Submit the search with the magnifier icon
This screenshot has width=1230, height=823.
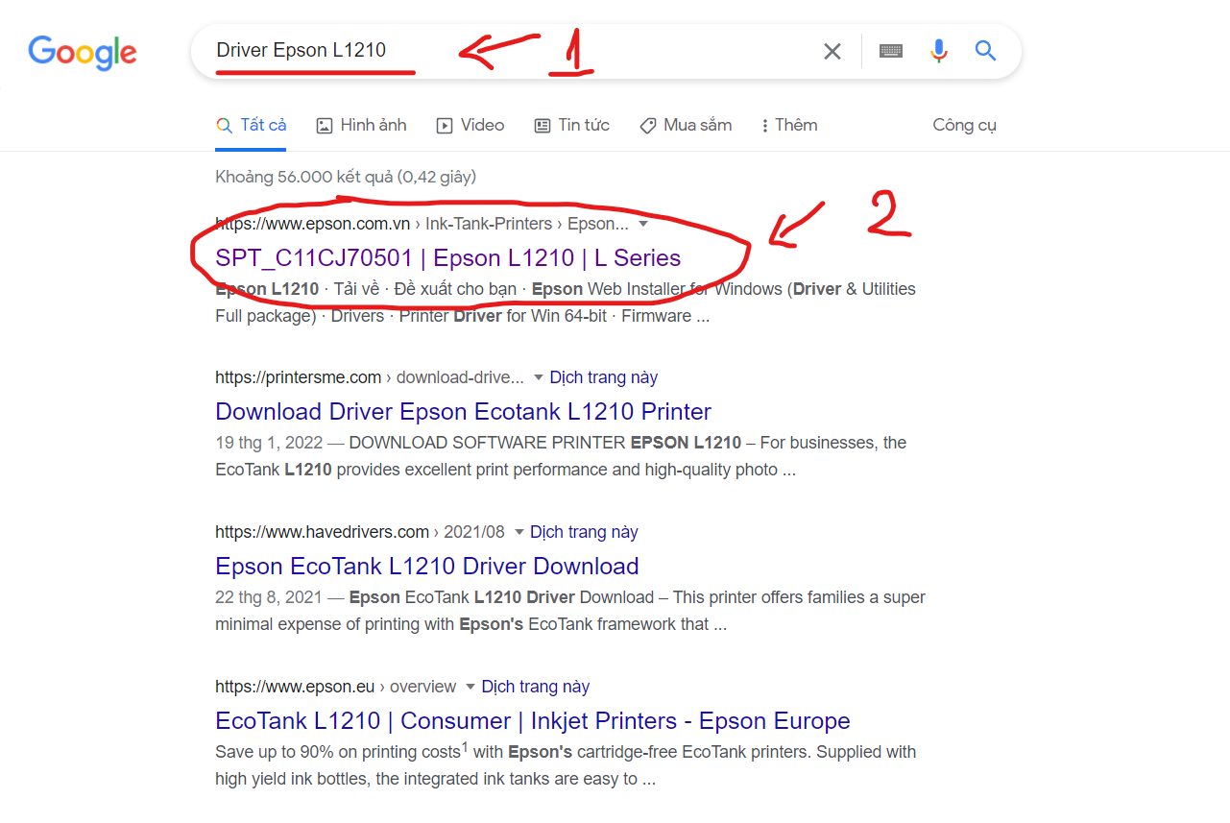point(985,51)
